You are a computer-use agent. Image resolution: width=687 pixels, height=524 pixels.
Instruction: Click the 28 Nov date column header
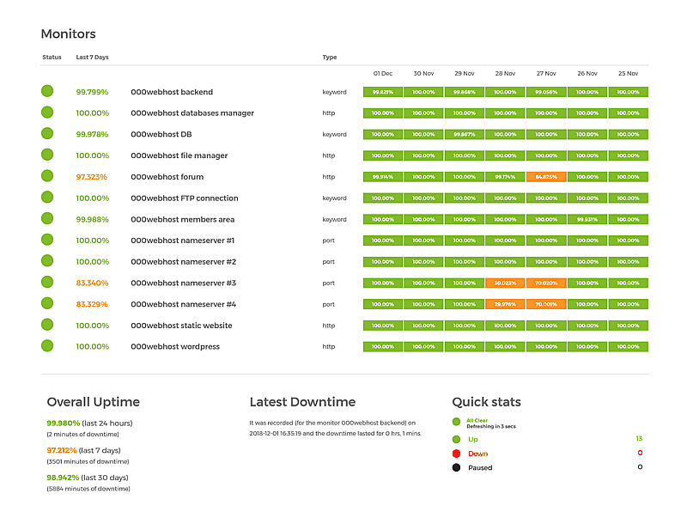pyautogui.click(x=505, y=73)
